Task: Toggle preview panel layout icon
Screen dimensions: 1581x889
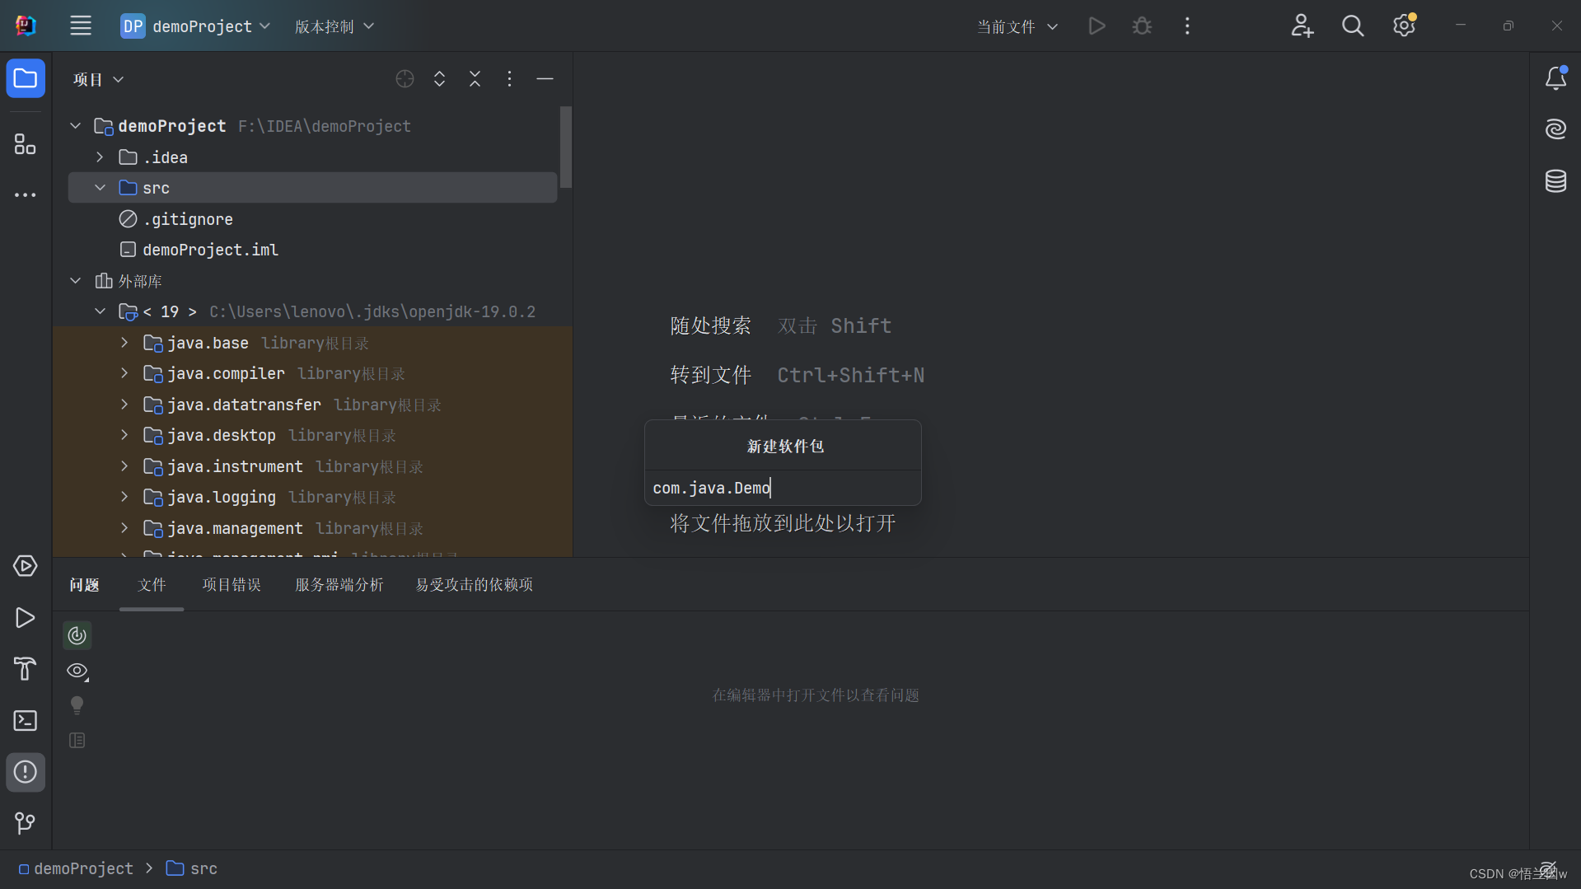Action: tap(77, 741)
